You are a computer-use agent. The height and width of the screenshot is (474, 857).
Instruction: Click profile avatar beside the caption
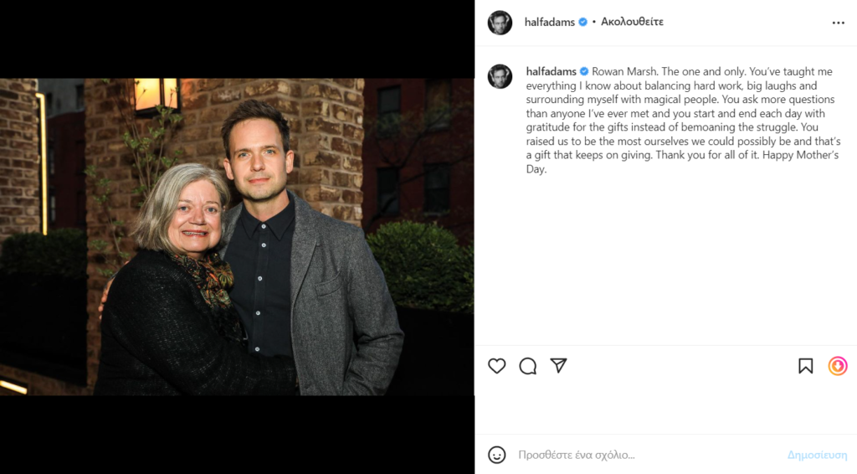(500, 76)
